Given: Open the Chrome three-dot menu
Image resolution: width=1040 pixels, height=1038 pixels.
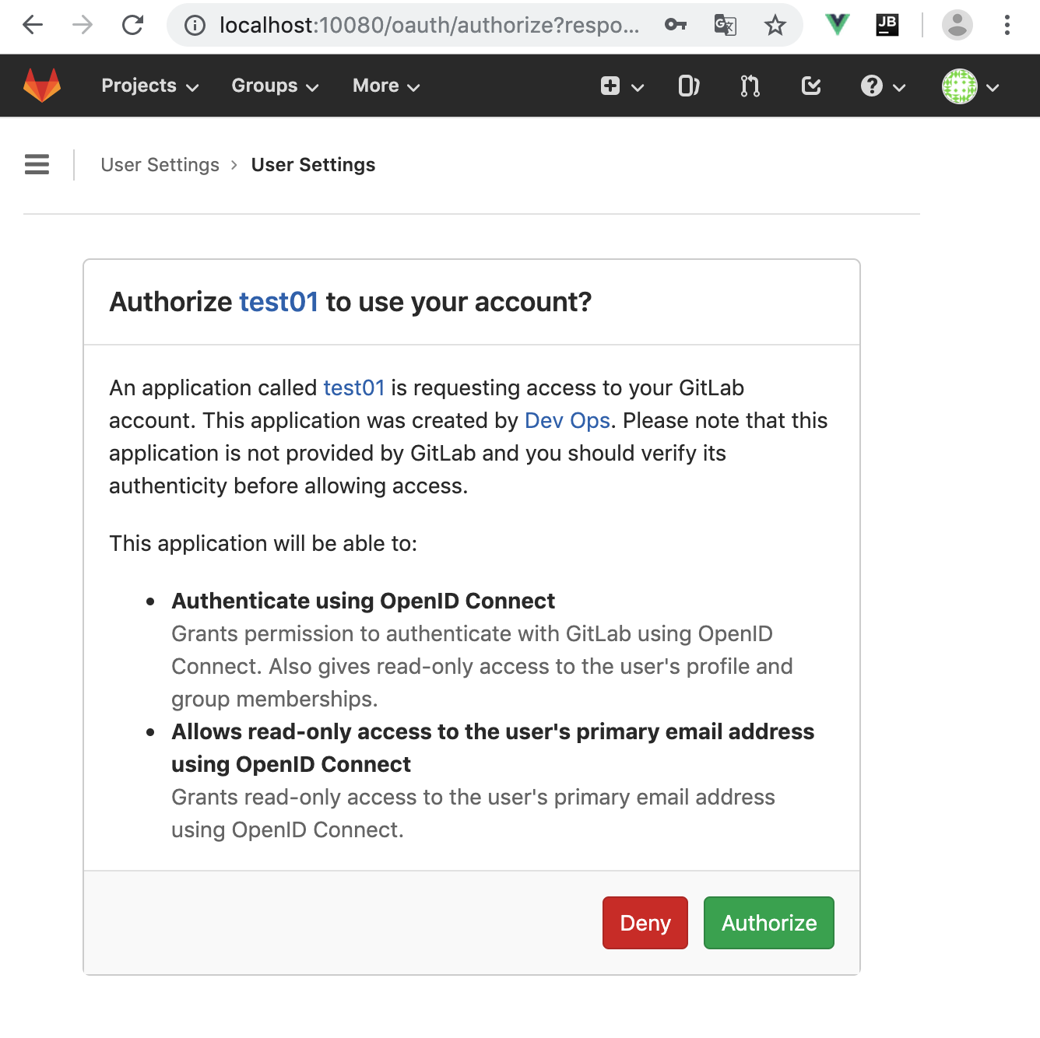Looking at the screenshot, I should (x=1007, y=25).
